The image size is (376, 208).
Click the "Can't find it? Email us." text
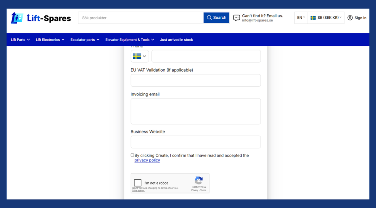tap(263, 16)
